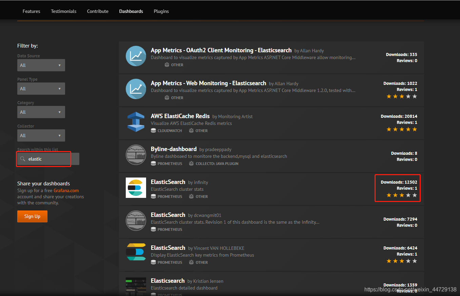Expand the Data Source filter dropdown
The image size is (460, 296).
click(41, 65)
